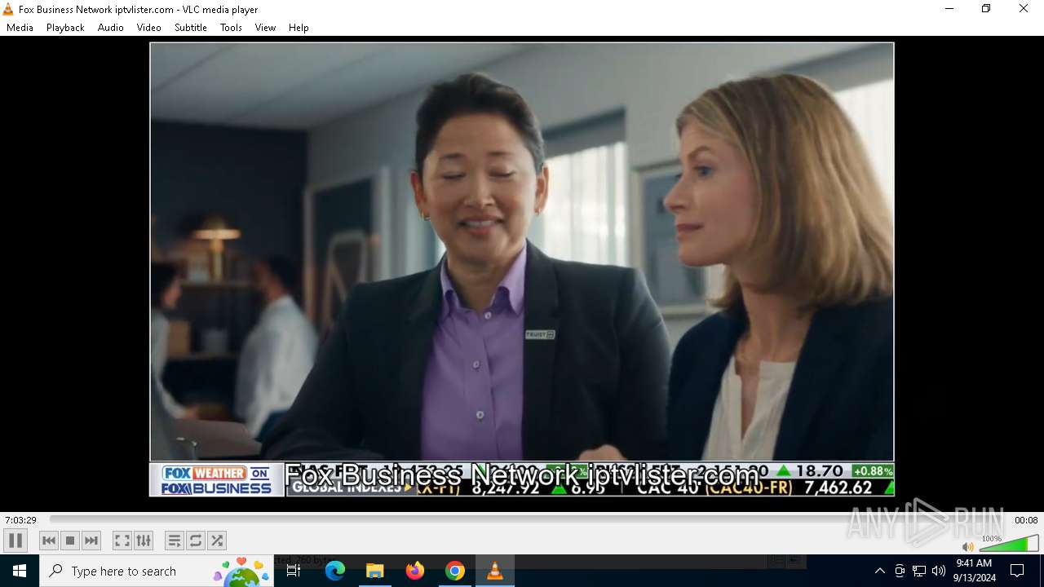Open the Media menu

[x=20, y=28]
